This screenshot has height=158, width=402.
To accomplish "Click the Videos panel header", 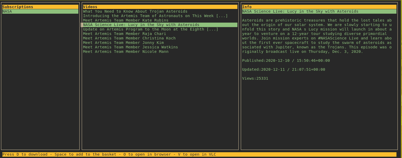I will [x=160, y=7].
